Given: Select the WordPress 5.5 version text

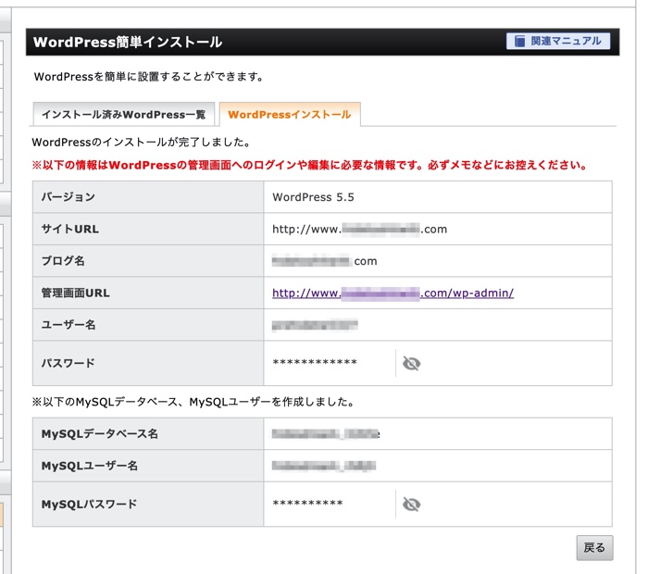Looking at the screenshot, I should (313, 197).
